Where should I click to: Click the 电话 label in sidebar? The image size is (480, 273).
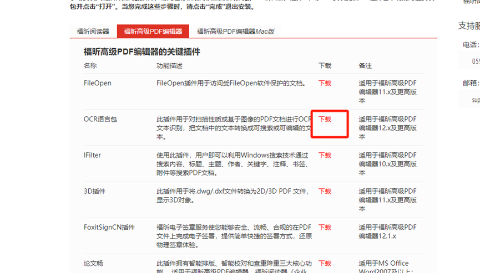[471, 45]
